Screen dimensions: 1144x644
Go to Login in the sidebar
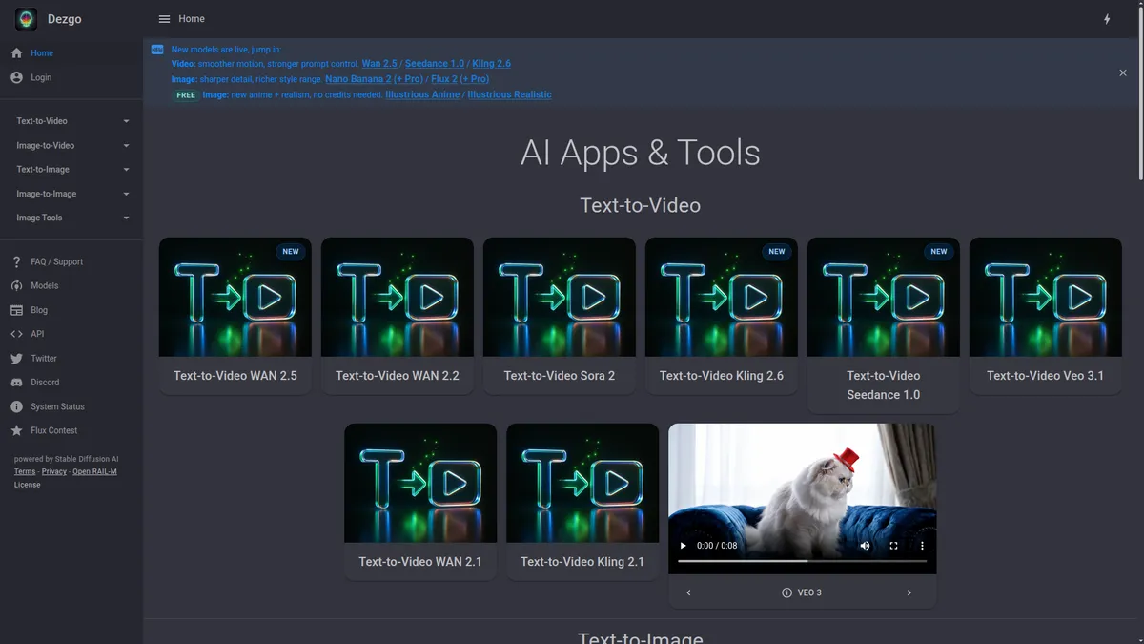(41, 77)
